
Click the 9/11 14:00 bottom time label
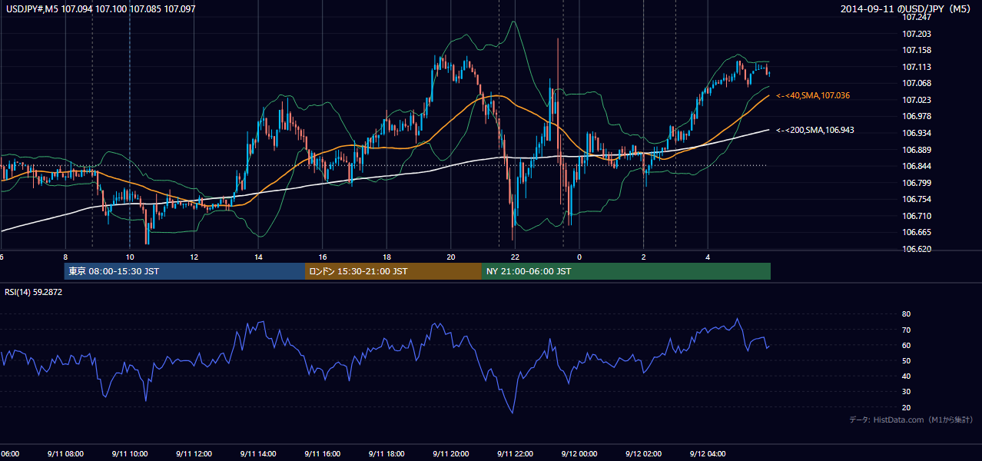(x=258, y=454)
